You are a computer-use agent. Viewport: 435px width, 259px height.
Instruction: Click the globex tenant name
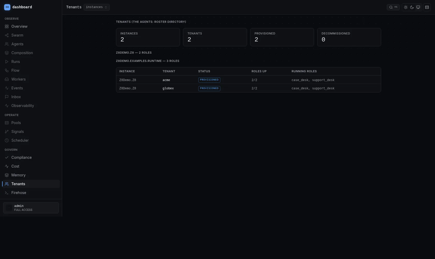pyautogui.click(x=168, y=88)
